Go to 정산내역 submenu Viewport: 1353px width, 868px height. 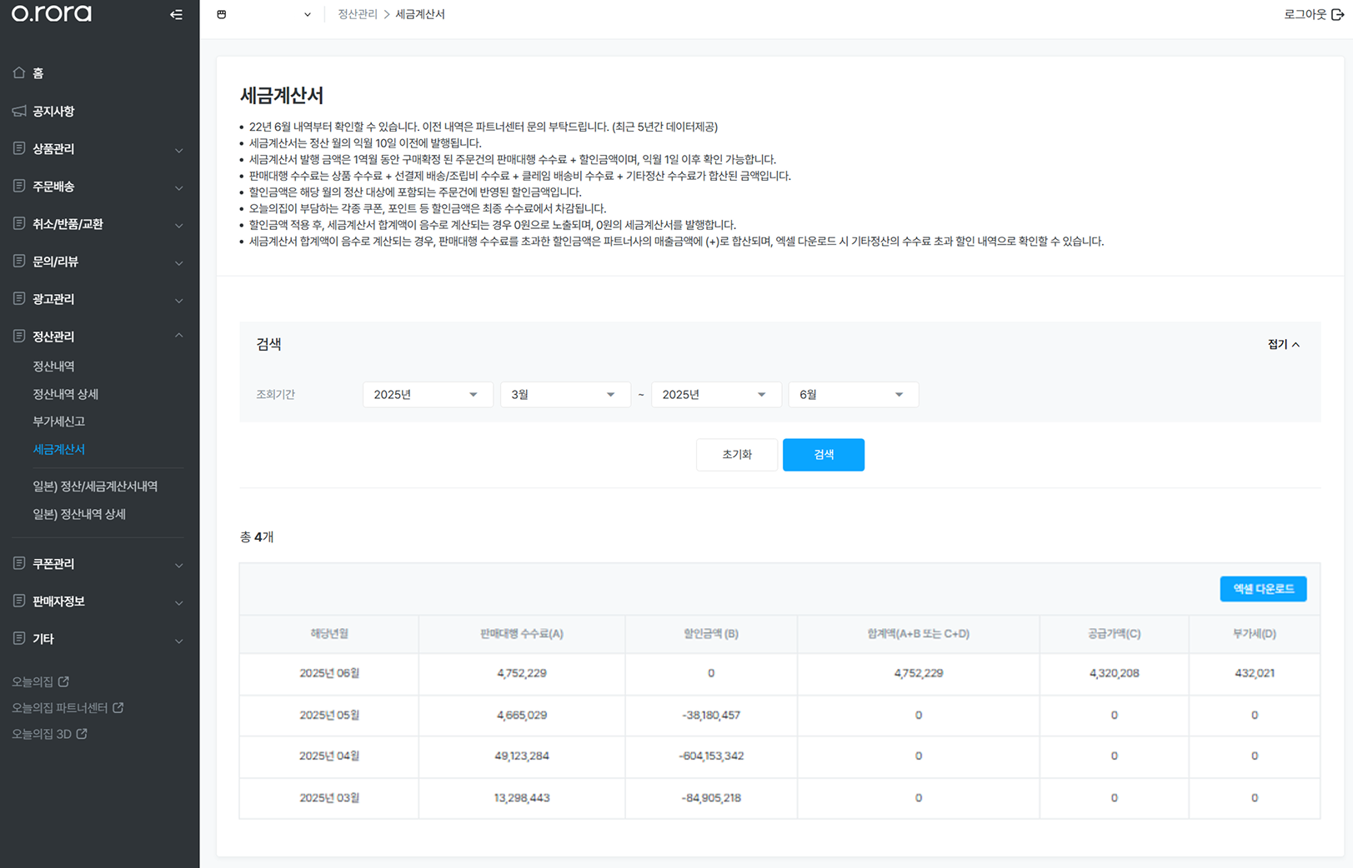[53, 366]
